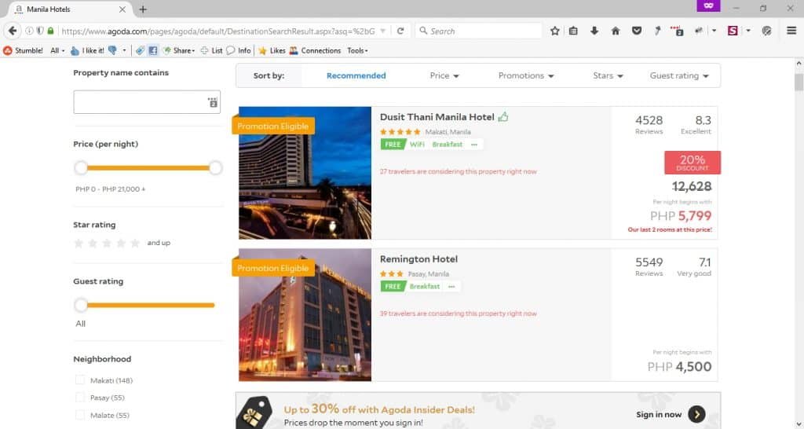Select the third star in Star rating
The image size is (804, 429).
pos(107,244)
